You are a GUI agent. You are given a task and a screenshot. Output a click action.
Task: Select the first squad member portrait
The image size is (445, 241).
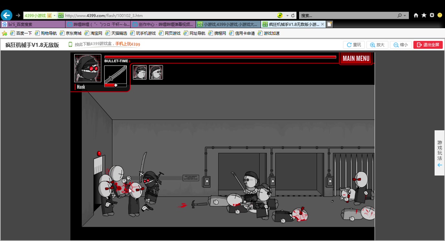pyautogui.click(x=140, y=72)
